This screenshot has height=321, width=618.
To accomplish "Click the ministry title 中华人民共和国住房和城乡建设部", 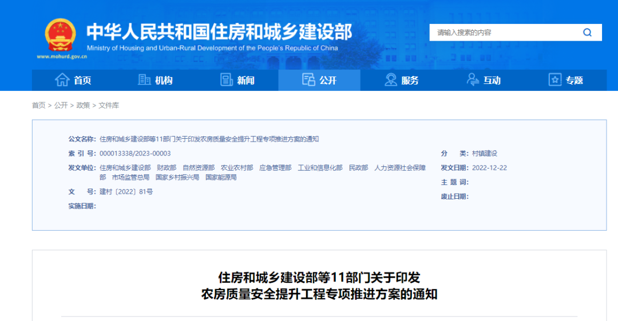I will click(x=219, y=31).
